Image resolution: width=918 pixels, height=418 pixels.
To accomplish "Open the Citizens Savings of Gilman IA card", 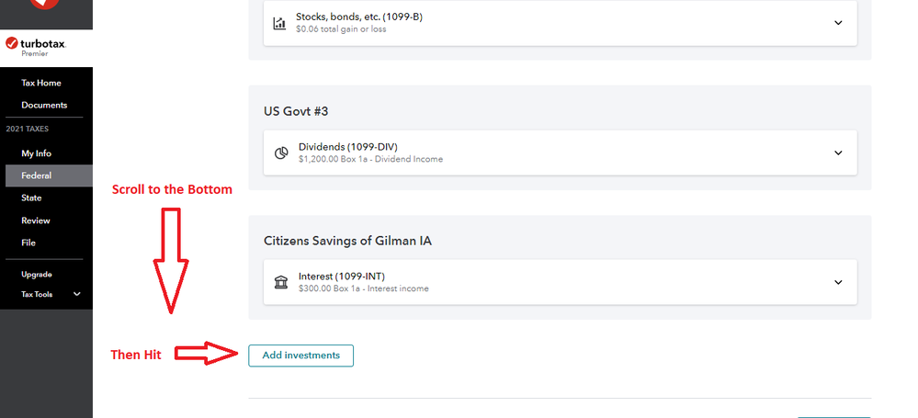I will click(x=560, y=267).
